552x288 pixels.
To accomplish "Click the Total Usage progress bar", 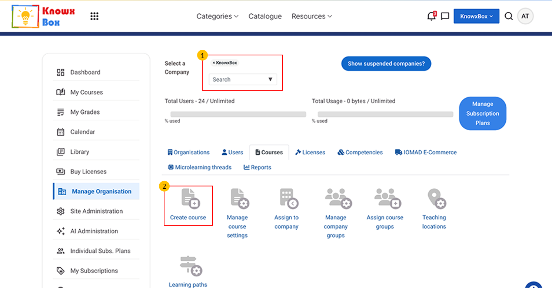I will click(385, 114).
